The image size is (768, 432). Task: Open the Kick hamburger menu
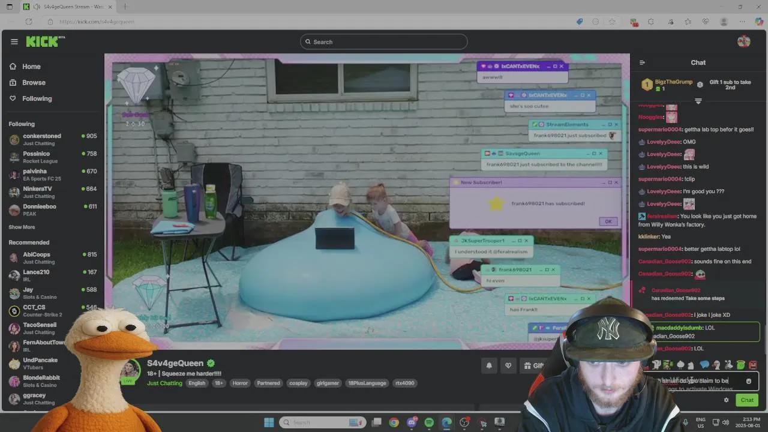tap(14, 41)
